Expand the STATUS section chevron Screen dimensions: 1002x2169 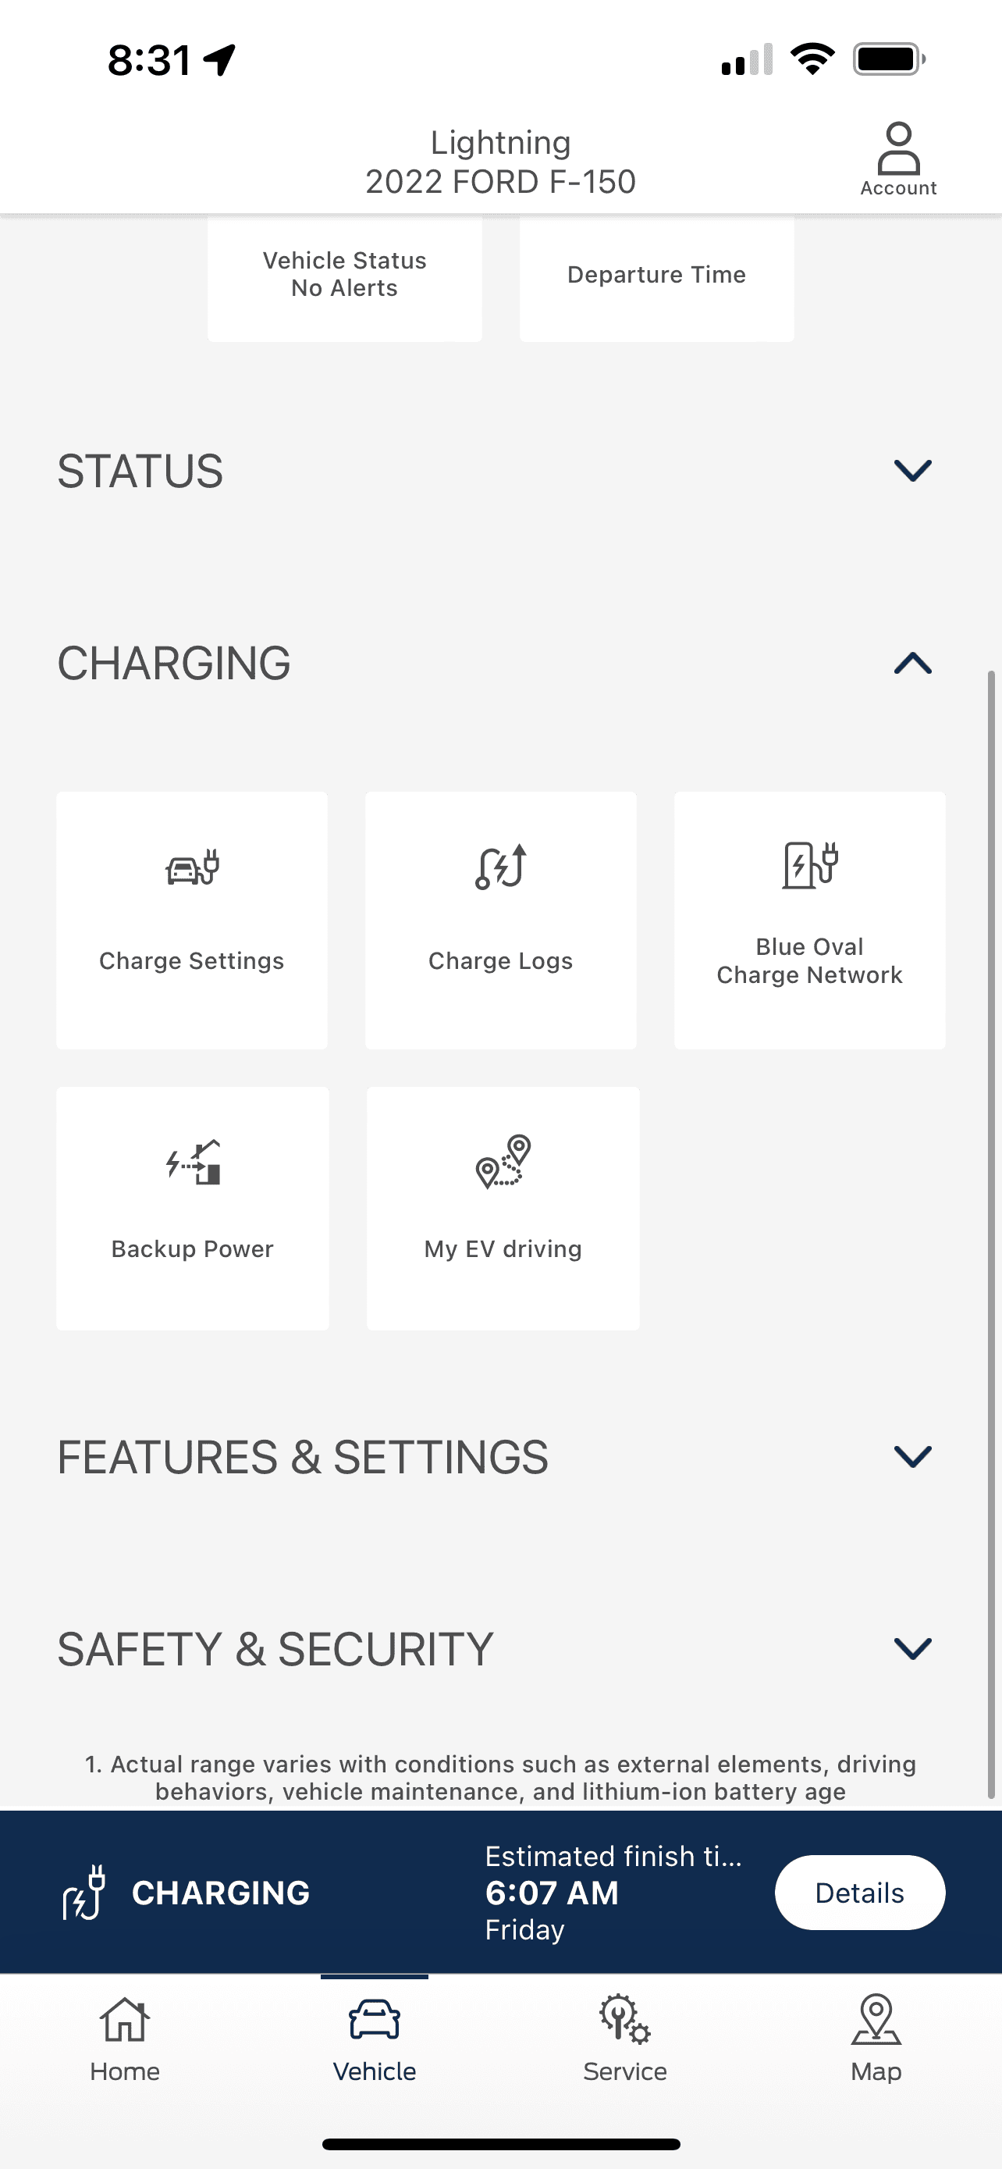(912, 470)
